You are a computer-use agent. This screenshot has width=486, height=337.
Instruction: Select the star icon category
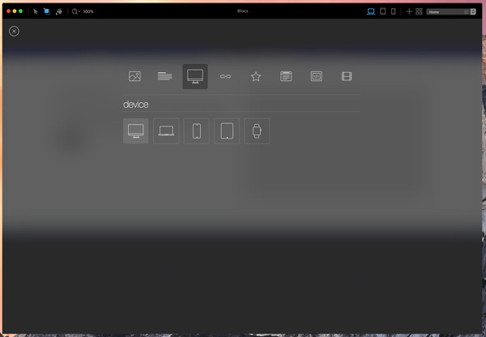[x=256, y=76]
